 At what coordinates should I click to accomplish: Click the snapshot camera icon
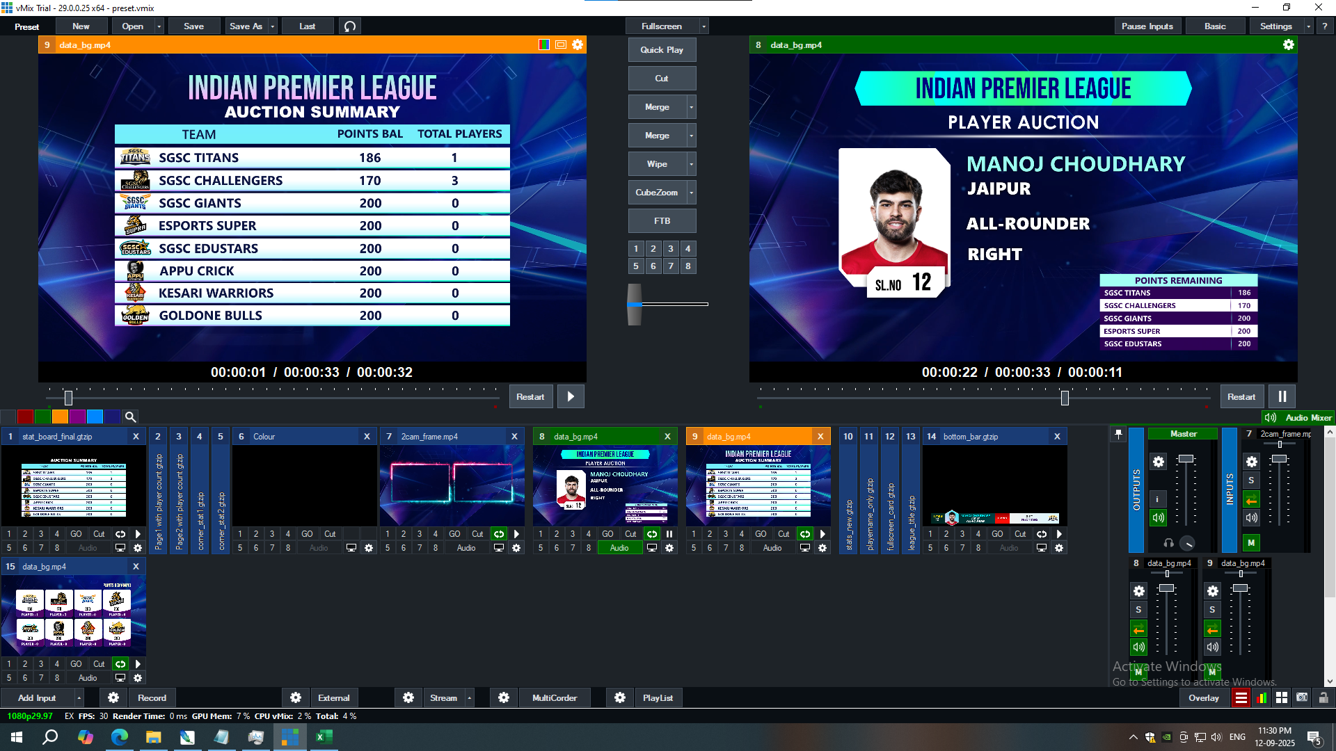1302,697
